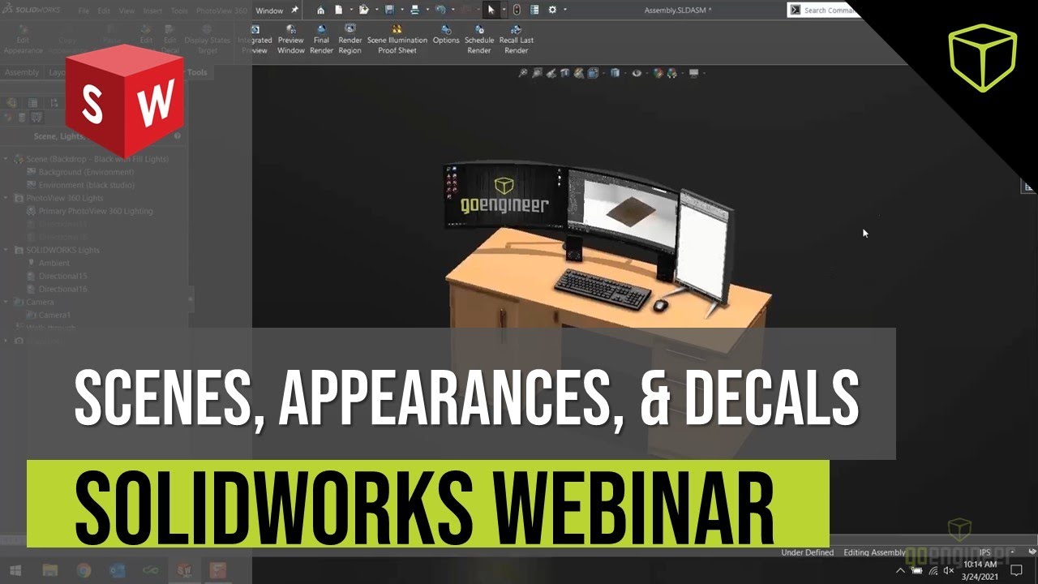This screenshot has width=1038, height=584.
Task: Collapse the Scene (Backdrop) tree node
Action: tap(6, 159)
